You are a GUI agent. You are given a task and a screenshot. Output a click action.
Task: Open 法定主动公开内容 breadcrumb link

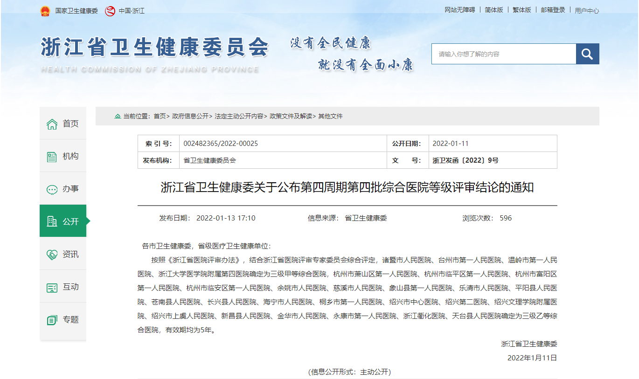[239, 116]
